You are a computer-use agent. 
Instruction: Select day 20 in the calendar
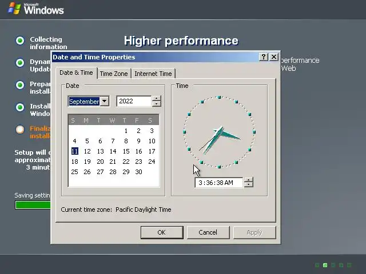[x=100, y=162]
